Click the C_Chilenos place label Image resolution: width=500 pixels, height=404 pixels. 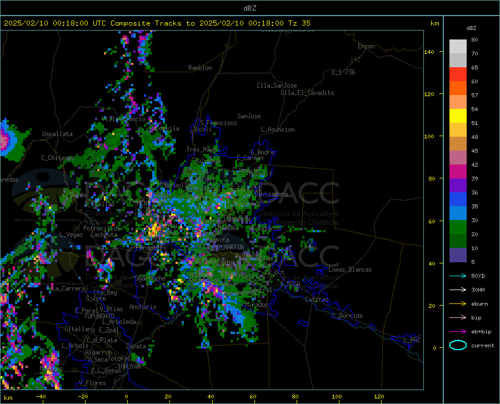click(x=58, y=158)
